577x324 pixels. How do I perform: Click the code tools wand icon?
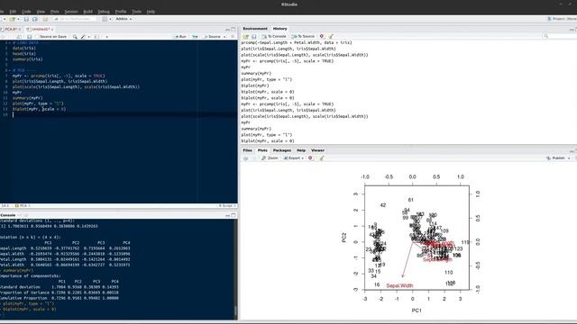[x=84, y=37]
